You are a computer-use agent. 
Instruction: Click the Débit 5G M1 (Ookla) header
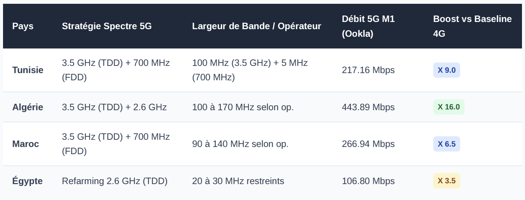[368, 26]
